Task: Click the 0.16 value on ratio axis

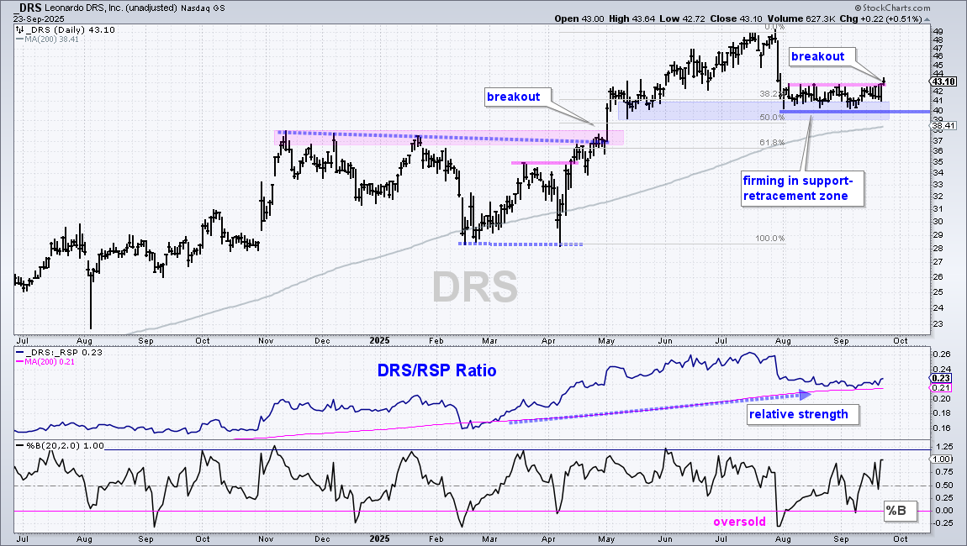Action: [x=941, y=428]
